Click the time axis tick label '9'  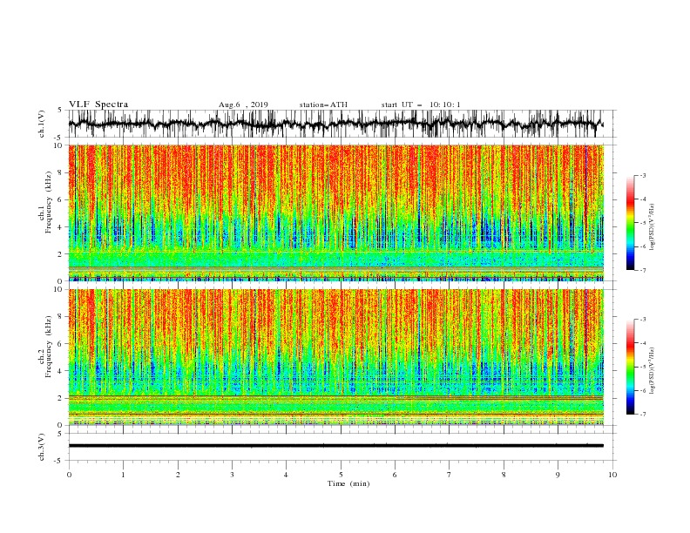tap(558, 475)
